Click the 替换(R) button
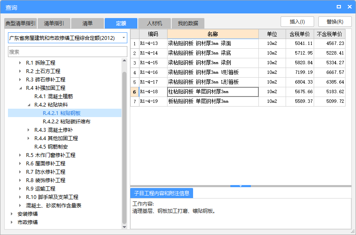This screenshot has height=235, width=356. click(x=335, y=22)
